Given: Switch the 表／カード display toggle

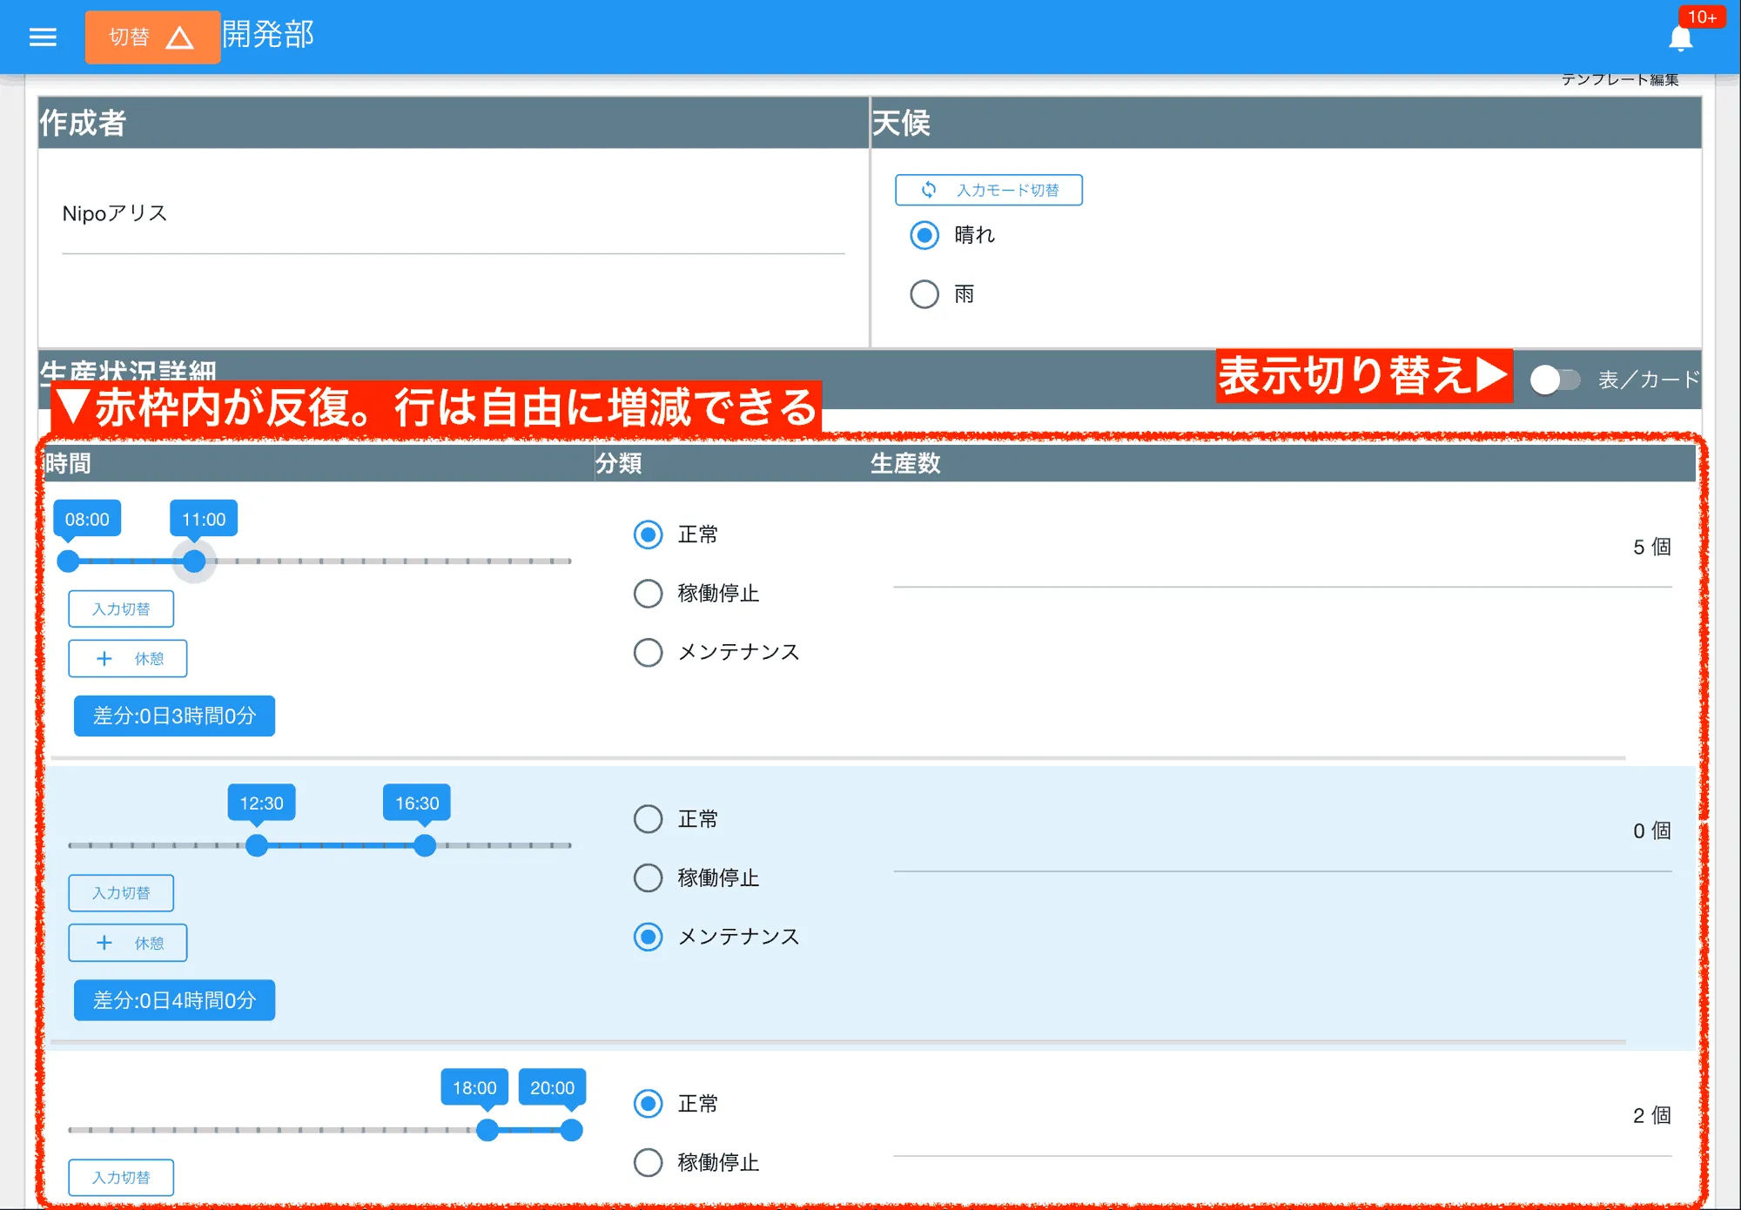Looking at the screenshot, I should coord(1556,379).
